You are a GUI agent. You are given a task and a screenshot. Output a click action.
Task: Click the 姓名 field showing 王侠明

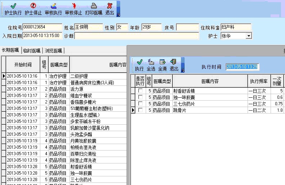coord(89,27)
